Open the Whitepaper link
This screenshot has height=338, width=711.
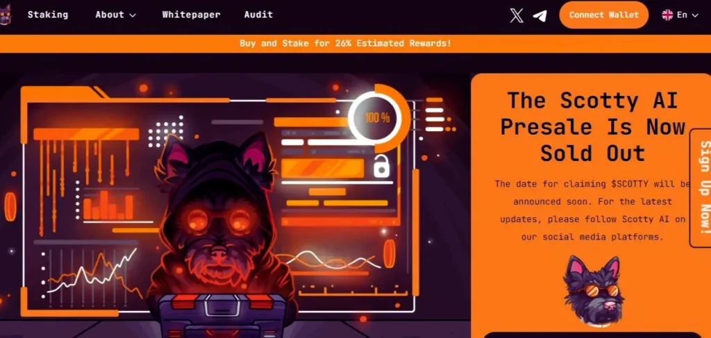click(192, 15)
